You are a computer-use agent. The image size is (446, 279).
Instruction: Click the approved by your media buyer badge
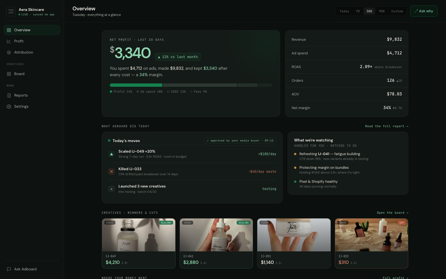point(240,141)
